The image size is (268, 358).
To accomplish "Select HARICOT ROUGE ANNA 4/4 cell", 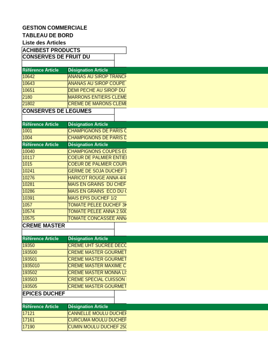I will [x=97, y=178].
